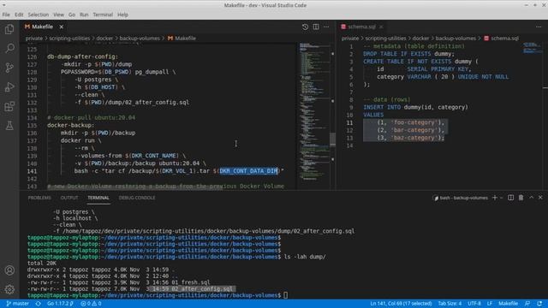Click 'docker' breadcrumb in Makefile editor

point(104,38)
